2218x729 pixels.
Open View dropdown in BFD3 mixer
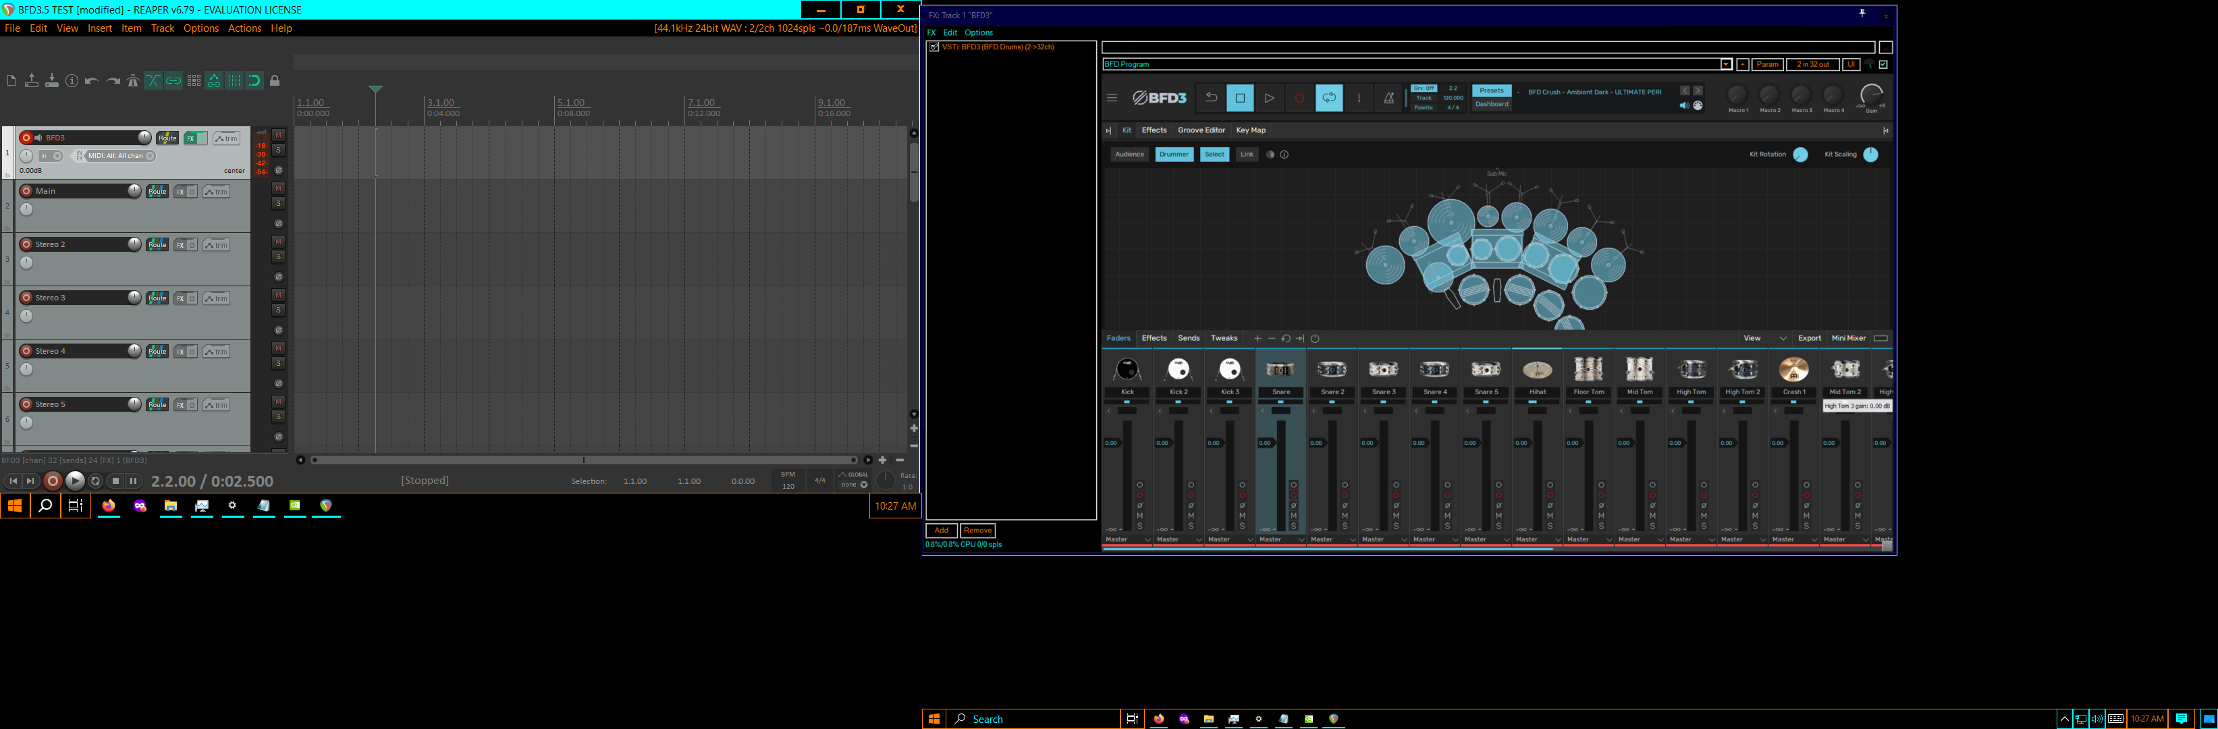pyautogui.click(x=1764, y=338)
